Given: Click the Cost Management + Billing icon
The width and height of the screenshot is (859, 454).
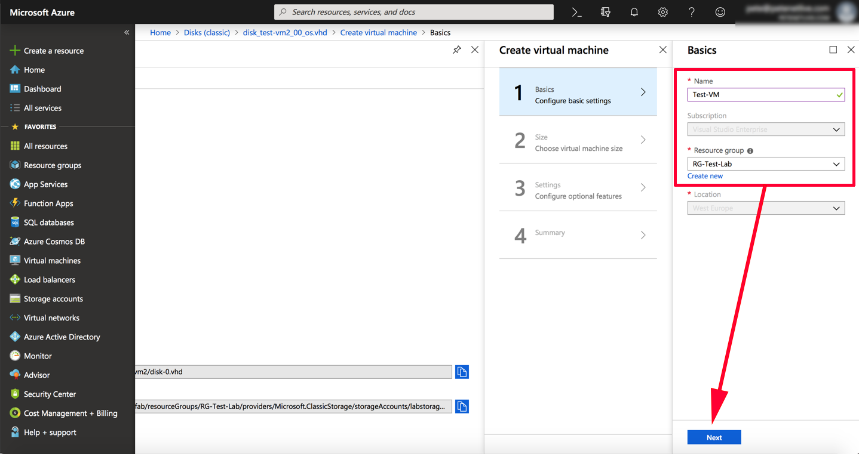Looking at the screenshot, I should tap(15, 413).
